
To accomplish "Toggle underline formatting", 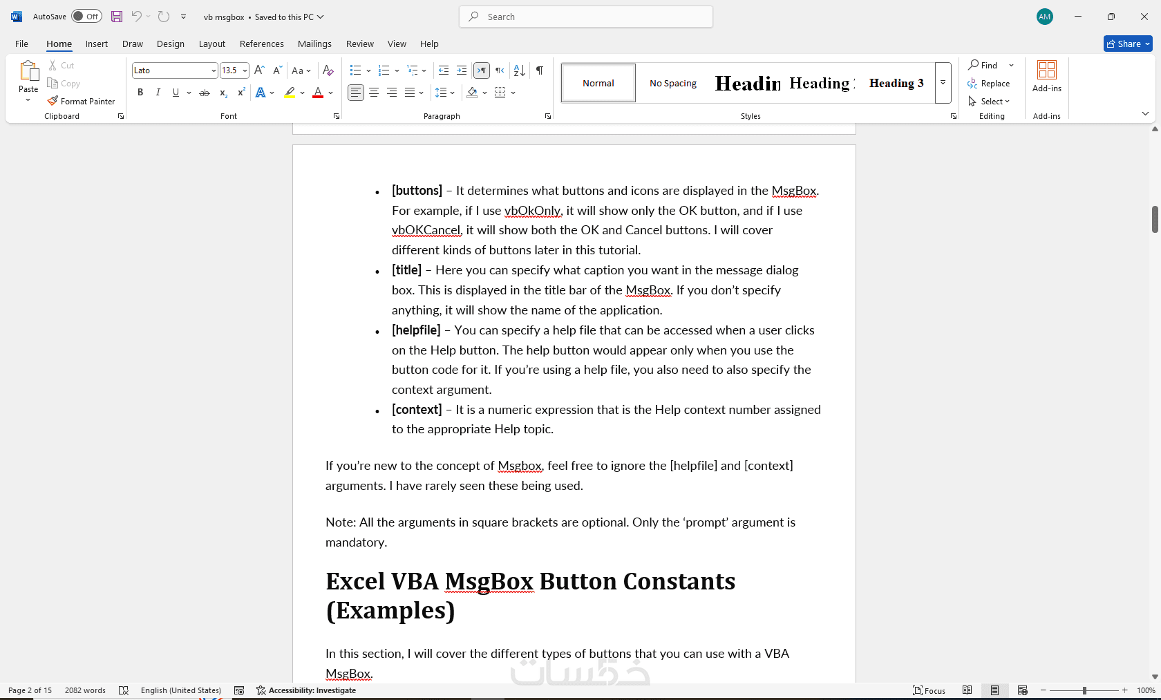I will tap(176, 93).
